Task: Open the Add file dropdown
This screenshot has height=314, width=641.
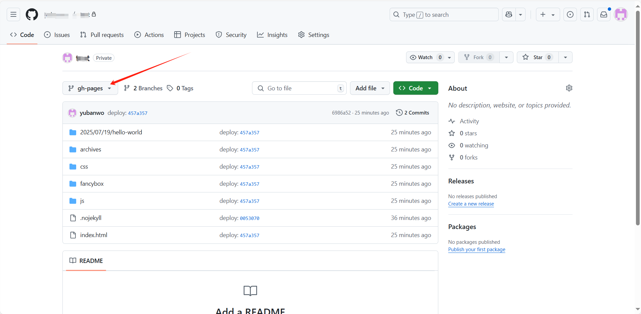Action: pos(369,88)
